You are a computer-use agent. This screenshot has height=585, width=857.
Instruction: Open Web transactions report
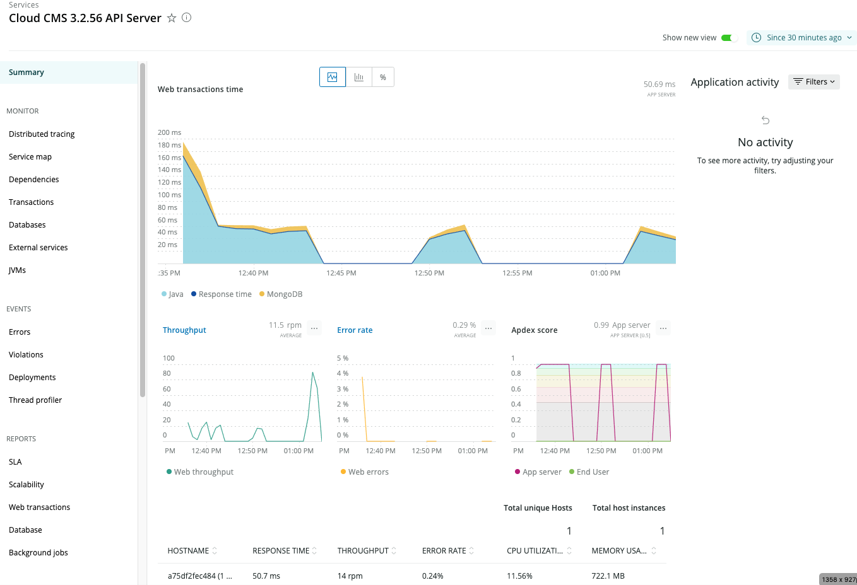pos(39,507)
